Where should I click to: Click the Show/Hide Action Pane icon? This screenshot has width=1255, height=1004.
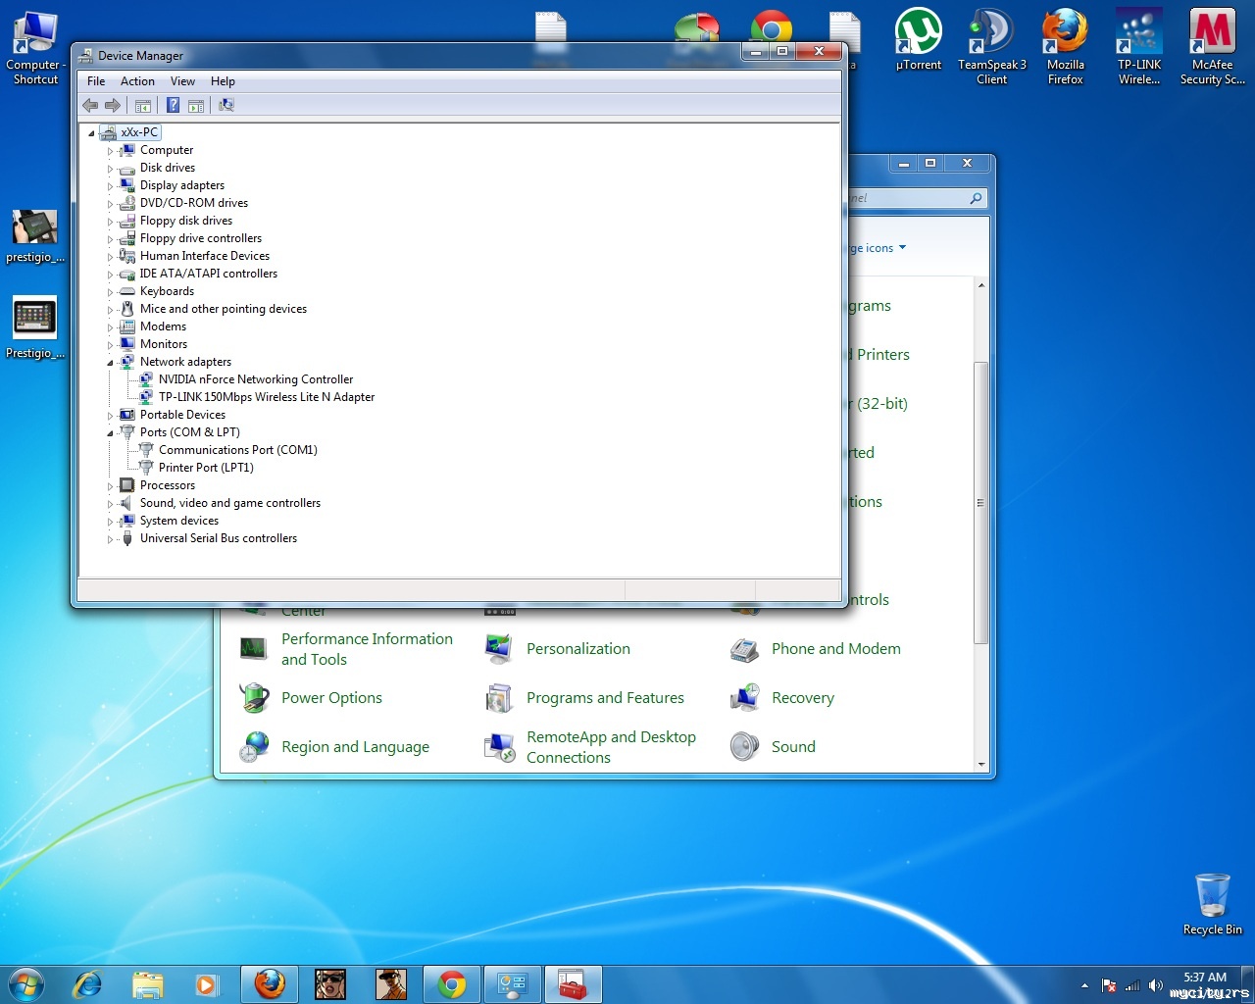[x=196, y=105]
